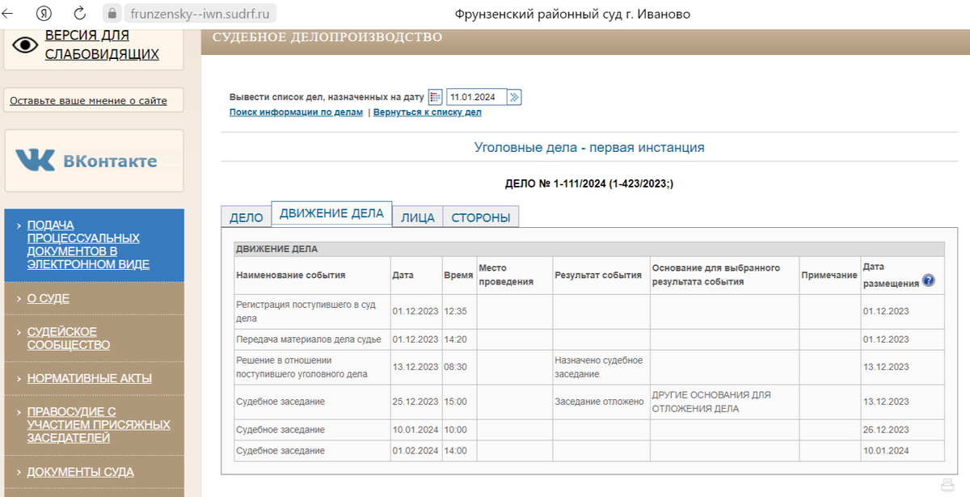Open the calendar date picker icon
The image size is (970, 497).
pyautogui.click(x=435, y=97)
